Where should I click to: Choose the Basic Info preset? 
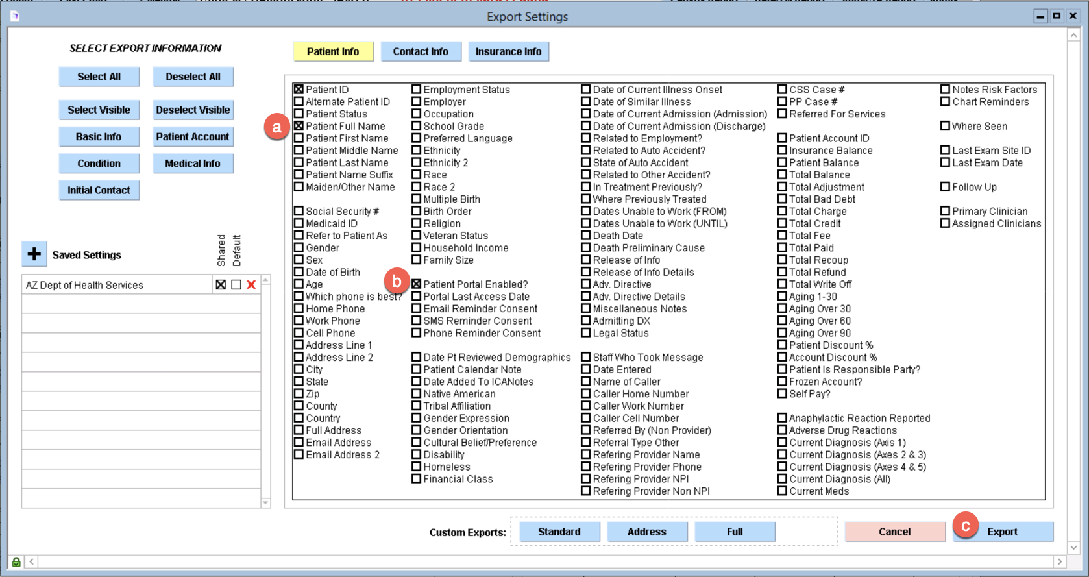point(99,136)
